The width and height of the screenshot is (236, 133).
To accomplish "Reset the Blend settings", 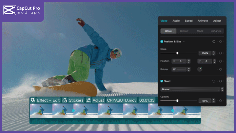I will [214, 81].
